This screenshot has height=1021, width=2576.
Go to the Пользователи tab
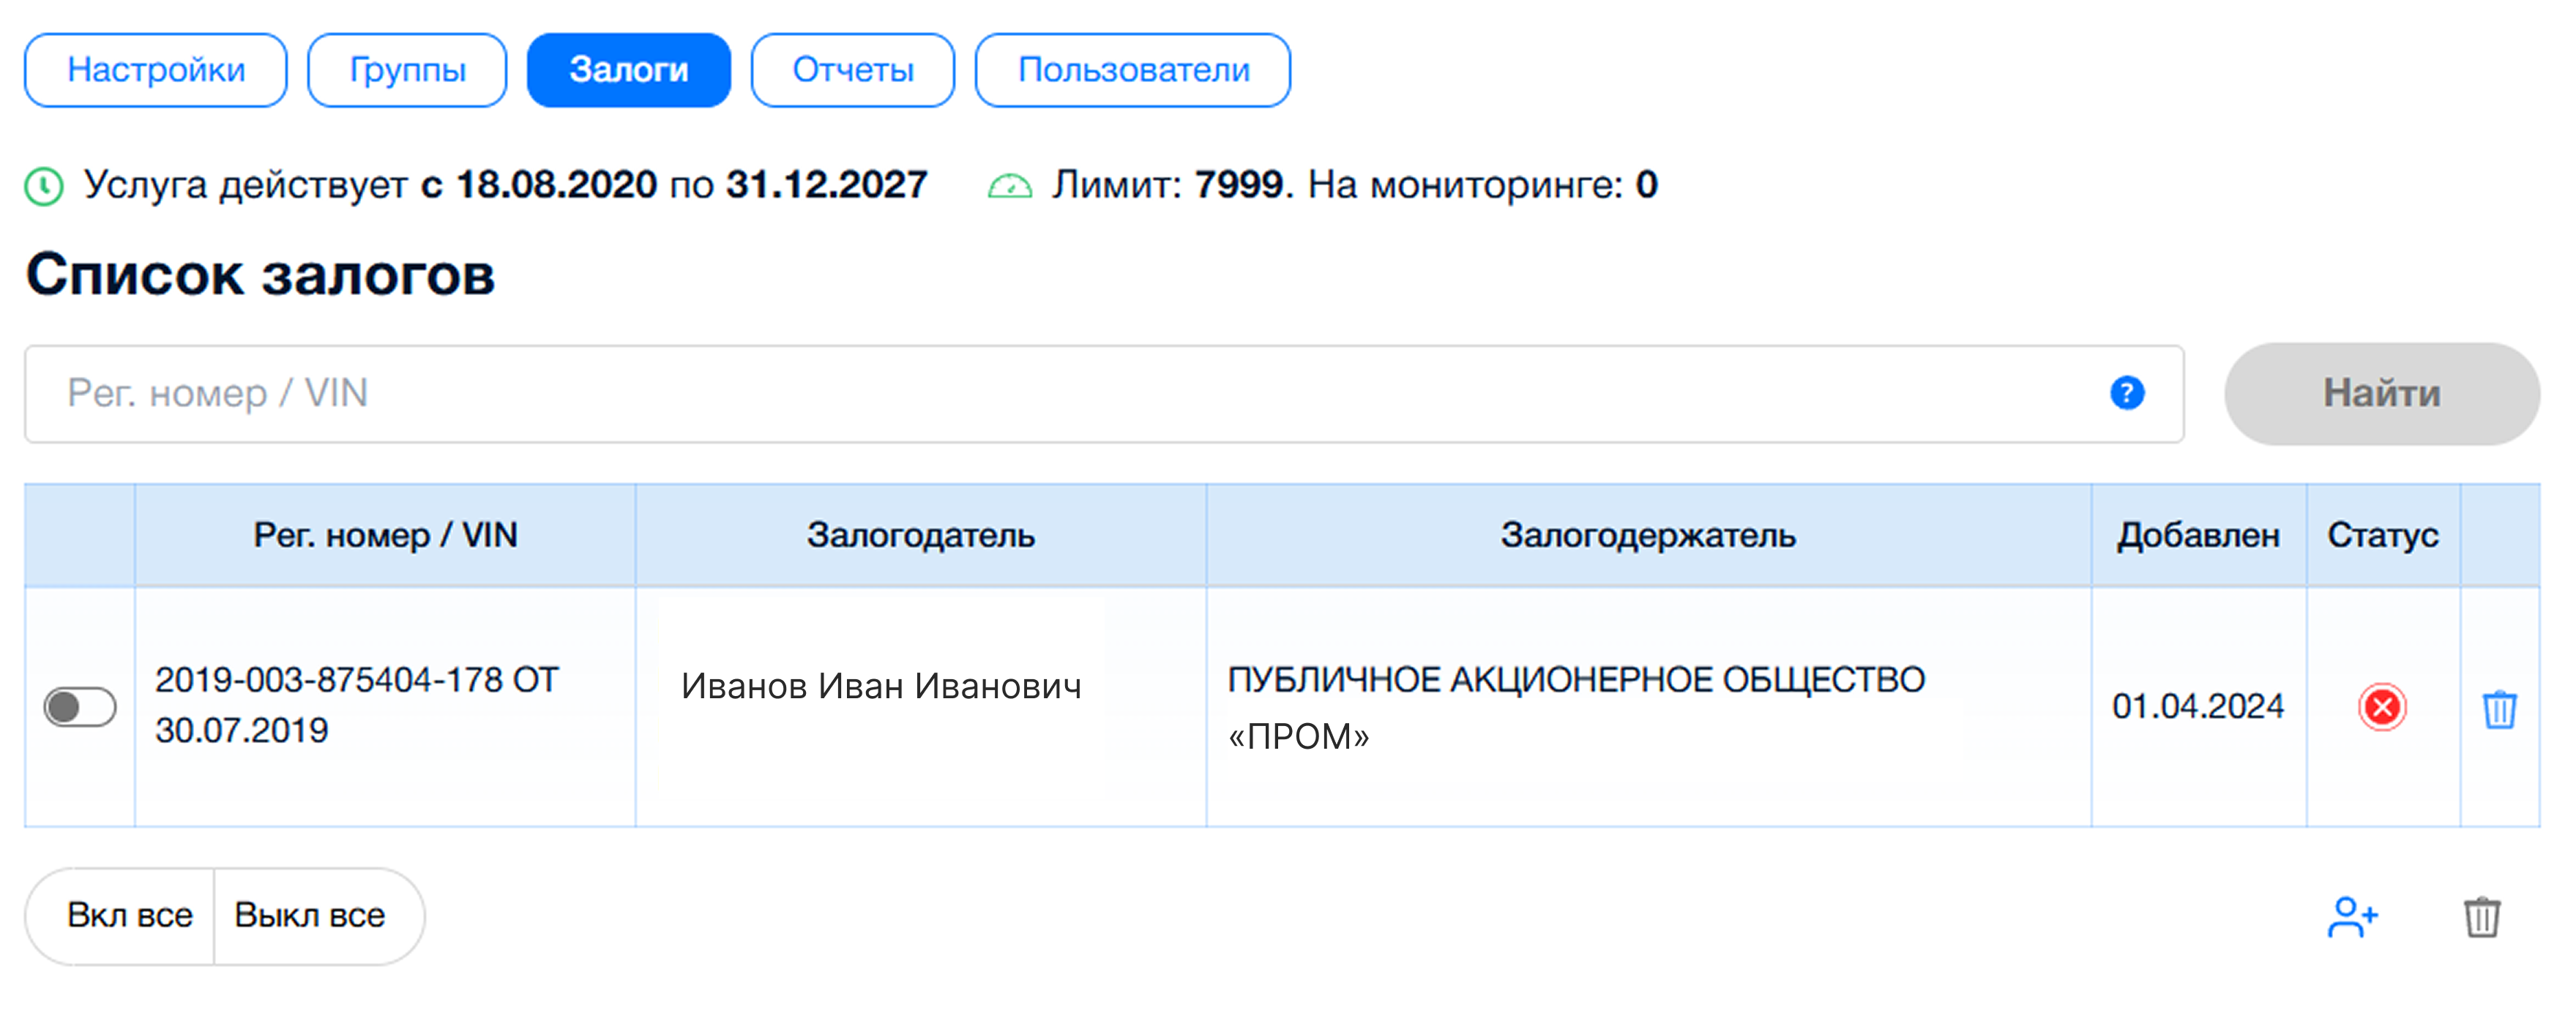click(x=1133, y=70)
